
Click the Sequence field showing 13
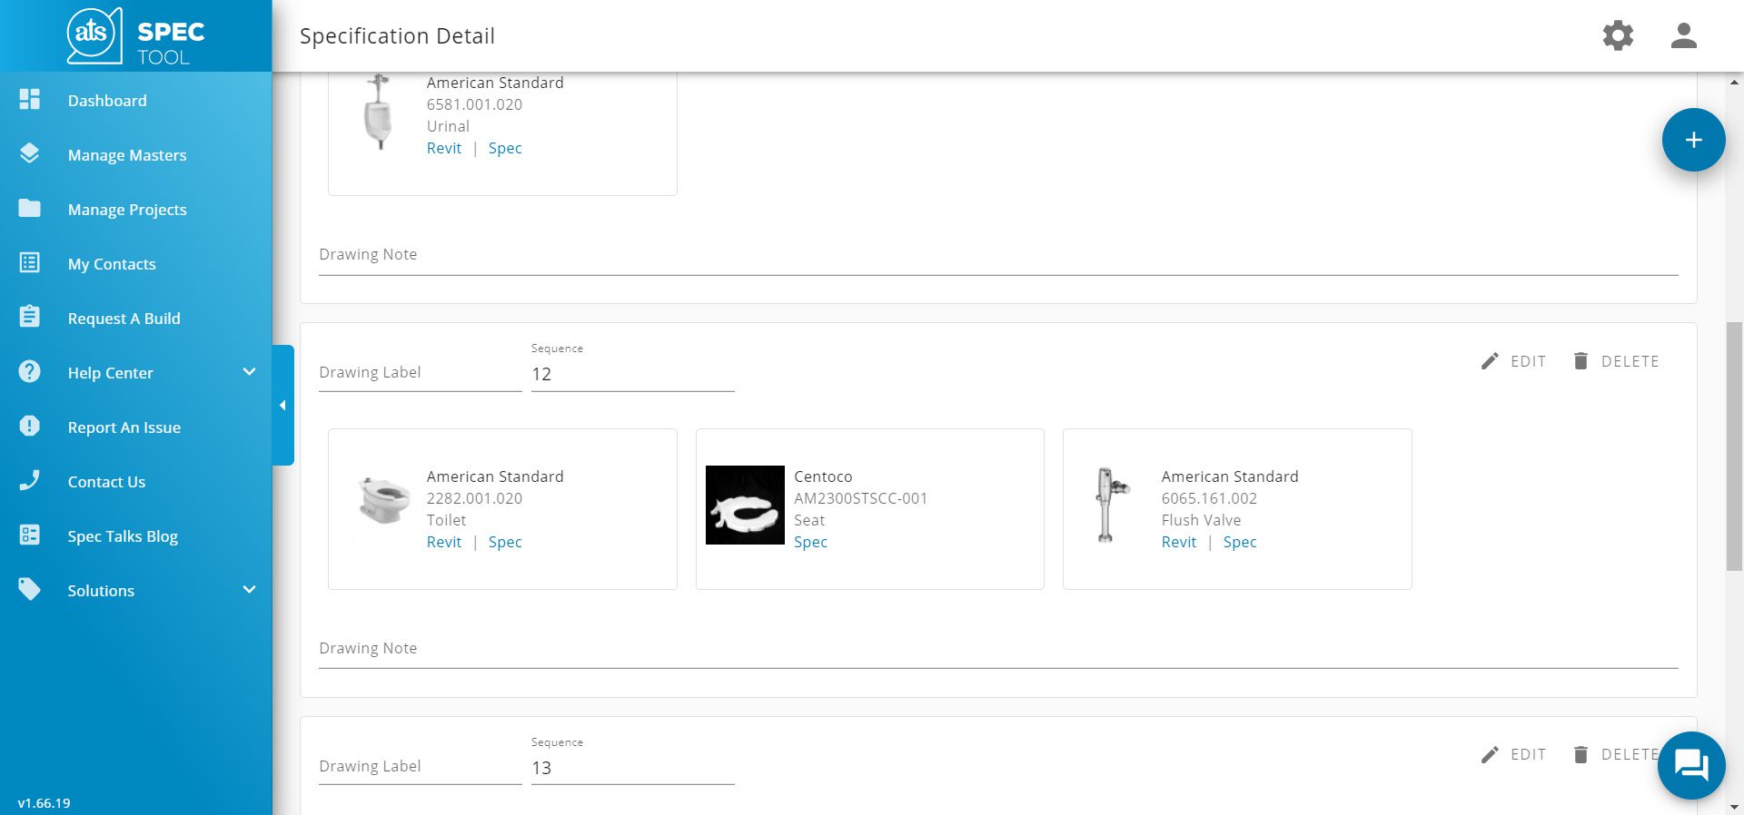632,768
